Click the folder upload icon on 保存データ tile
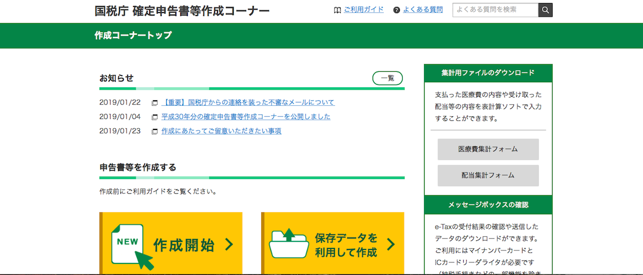The image size is (643, 275). [x=289, y=243]
